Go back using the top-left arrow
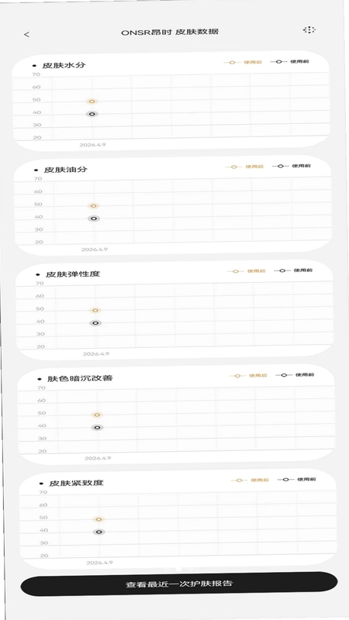The width and height of the screenshot is (349, 620). [26, 35]
